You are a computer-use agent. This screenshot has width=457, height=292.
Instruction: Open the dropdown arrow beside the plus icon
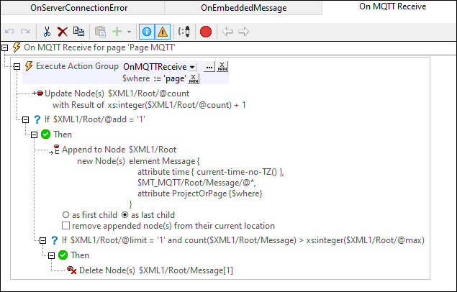[x=128, y=32]
